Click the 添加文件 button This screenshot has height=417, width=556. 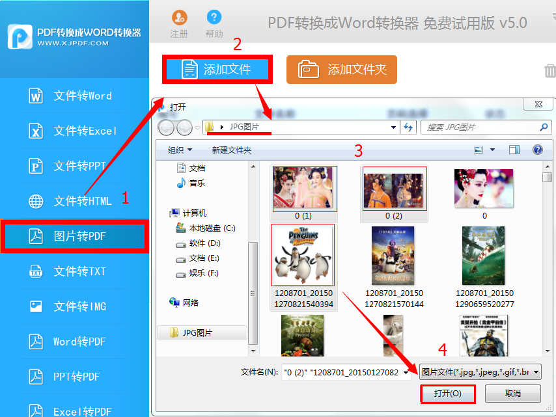coord(217,69)
